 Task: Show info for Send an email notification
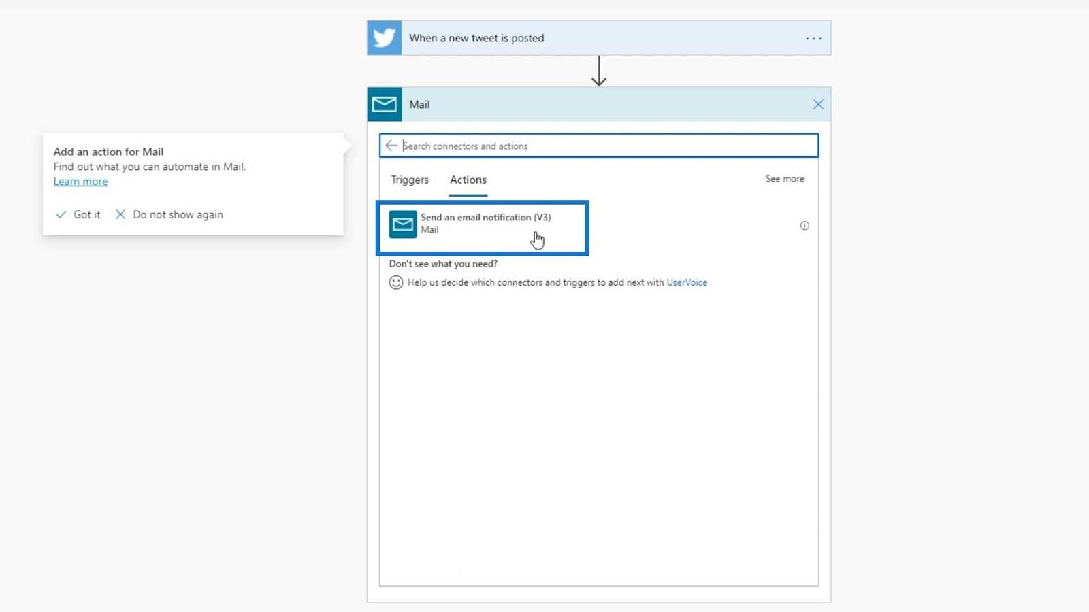tap(804, 226)
